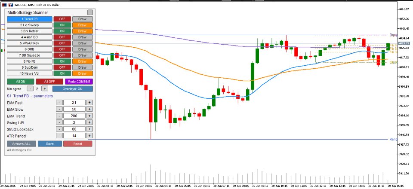The height and width of the screenshot is (189, 413).
Task: Select the 8 Fib PB strategy
Action: [30, 61]
